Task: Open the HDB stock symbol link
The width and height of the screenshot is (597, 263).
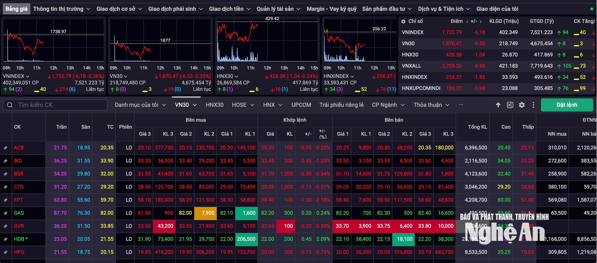Action: click(19, 239)
